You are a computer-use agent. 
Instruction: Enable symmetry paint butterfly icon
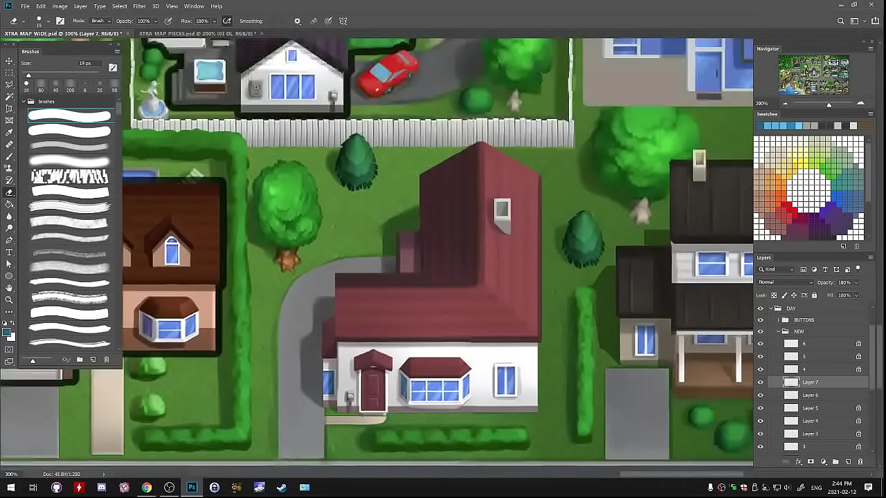click(x=343, y=21)
